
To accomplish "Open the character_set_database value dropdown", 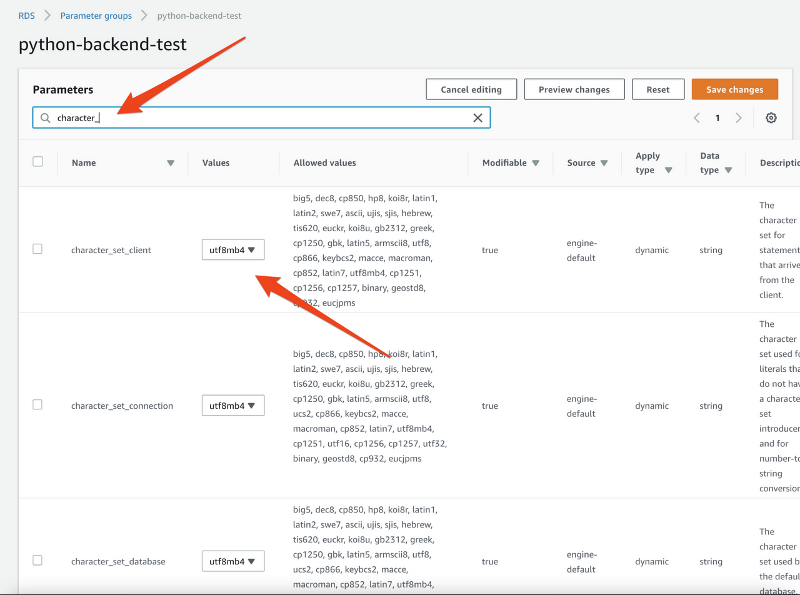I will (233, 561).
